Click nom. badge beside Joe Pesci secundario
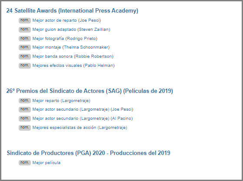Screen dimensions: 243x181 (25, 109)
